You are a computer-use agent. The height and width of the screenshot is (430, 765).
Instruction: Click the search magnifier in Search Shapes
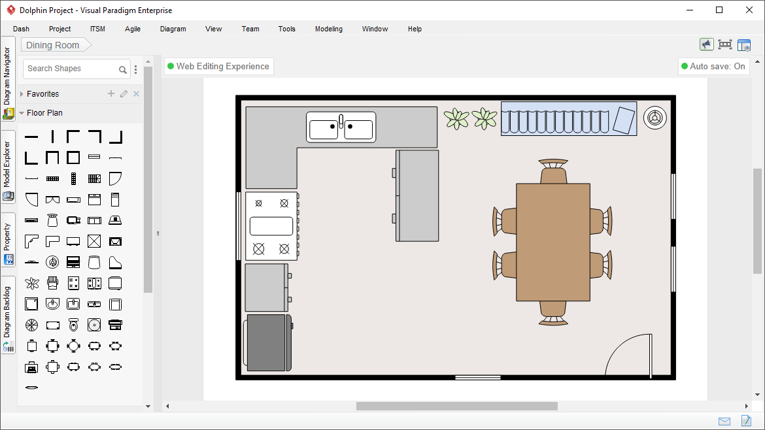click(x=123, y=70)
